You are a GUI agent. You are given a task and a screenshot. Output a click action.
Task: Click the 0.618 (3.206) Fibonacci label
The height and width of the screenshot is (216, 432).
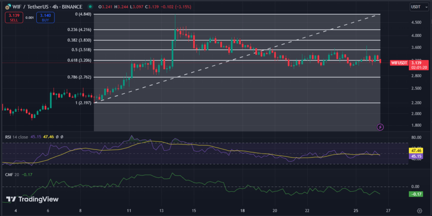point(79,60)
